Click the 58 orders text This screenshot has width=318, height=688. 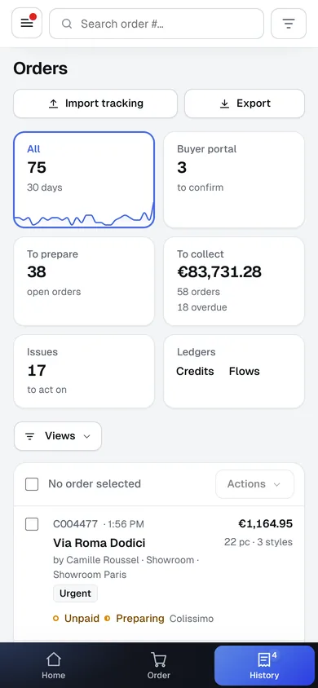tap(199, 292)
